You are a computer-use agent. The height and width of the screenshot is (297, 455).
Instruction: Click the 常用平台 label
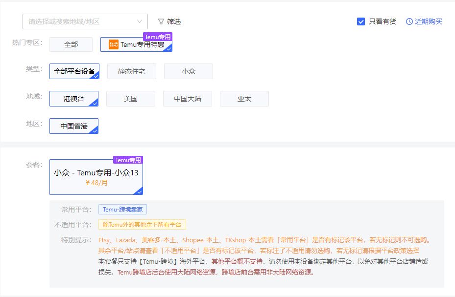tap(76, 209)
